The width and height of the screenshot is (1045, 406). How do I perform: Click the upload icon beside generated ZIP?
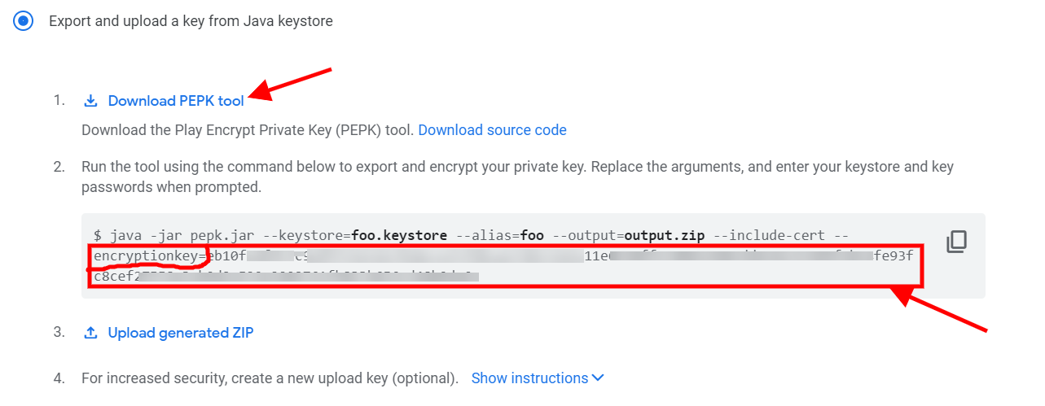pos(90,333)
